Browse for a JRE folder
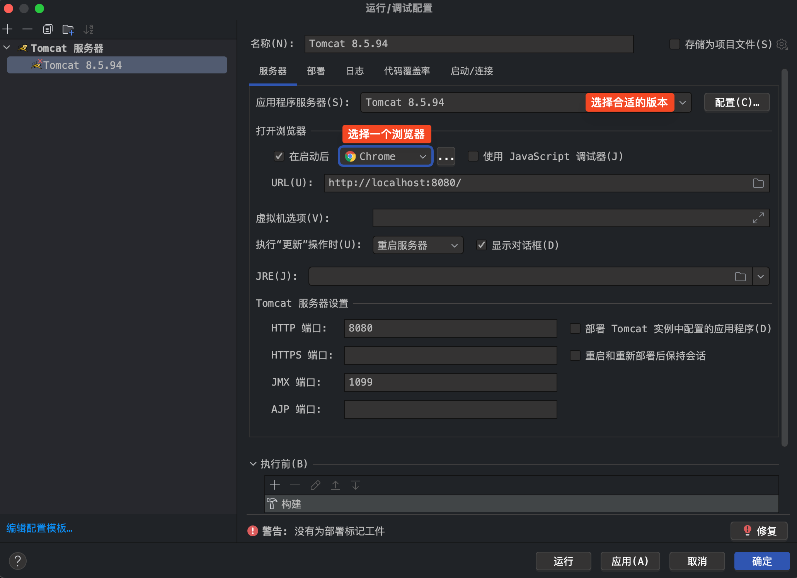Viewport: 797px width, 578px height. tap(741, 277)
